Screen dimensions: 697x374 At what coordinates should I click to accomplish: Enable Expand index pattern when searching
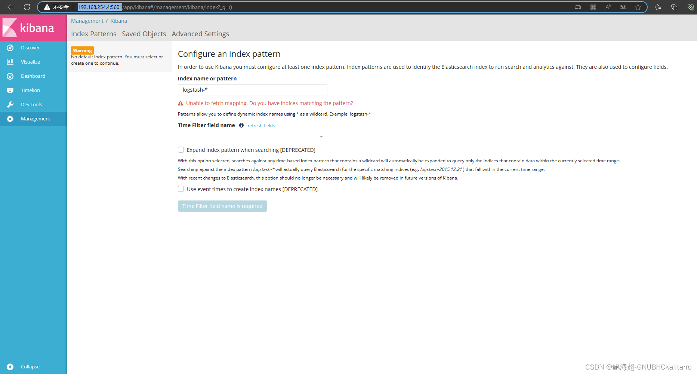tap(181, 150)
